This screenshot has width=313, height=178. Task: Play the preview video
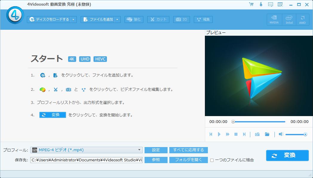click(219, 135)
